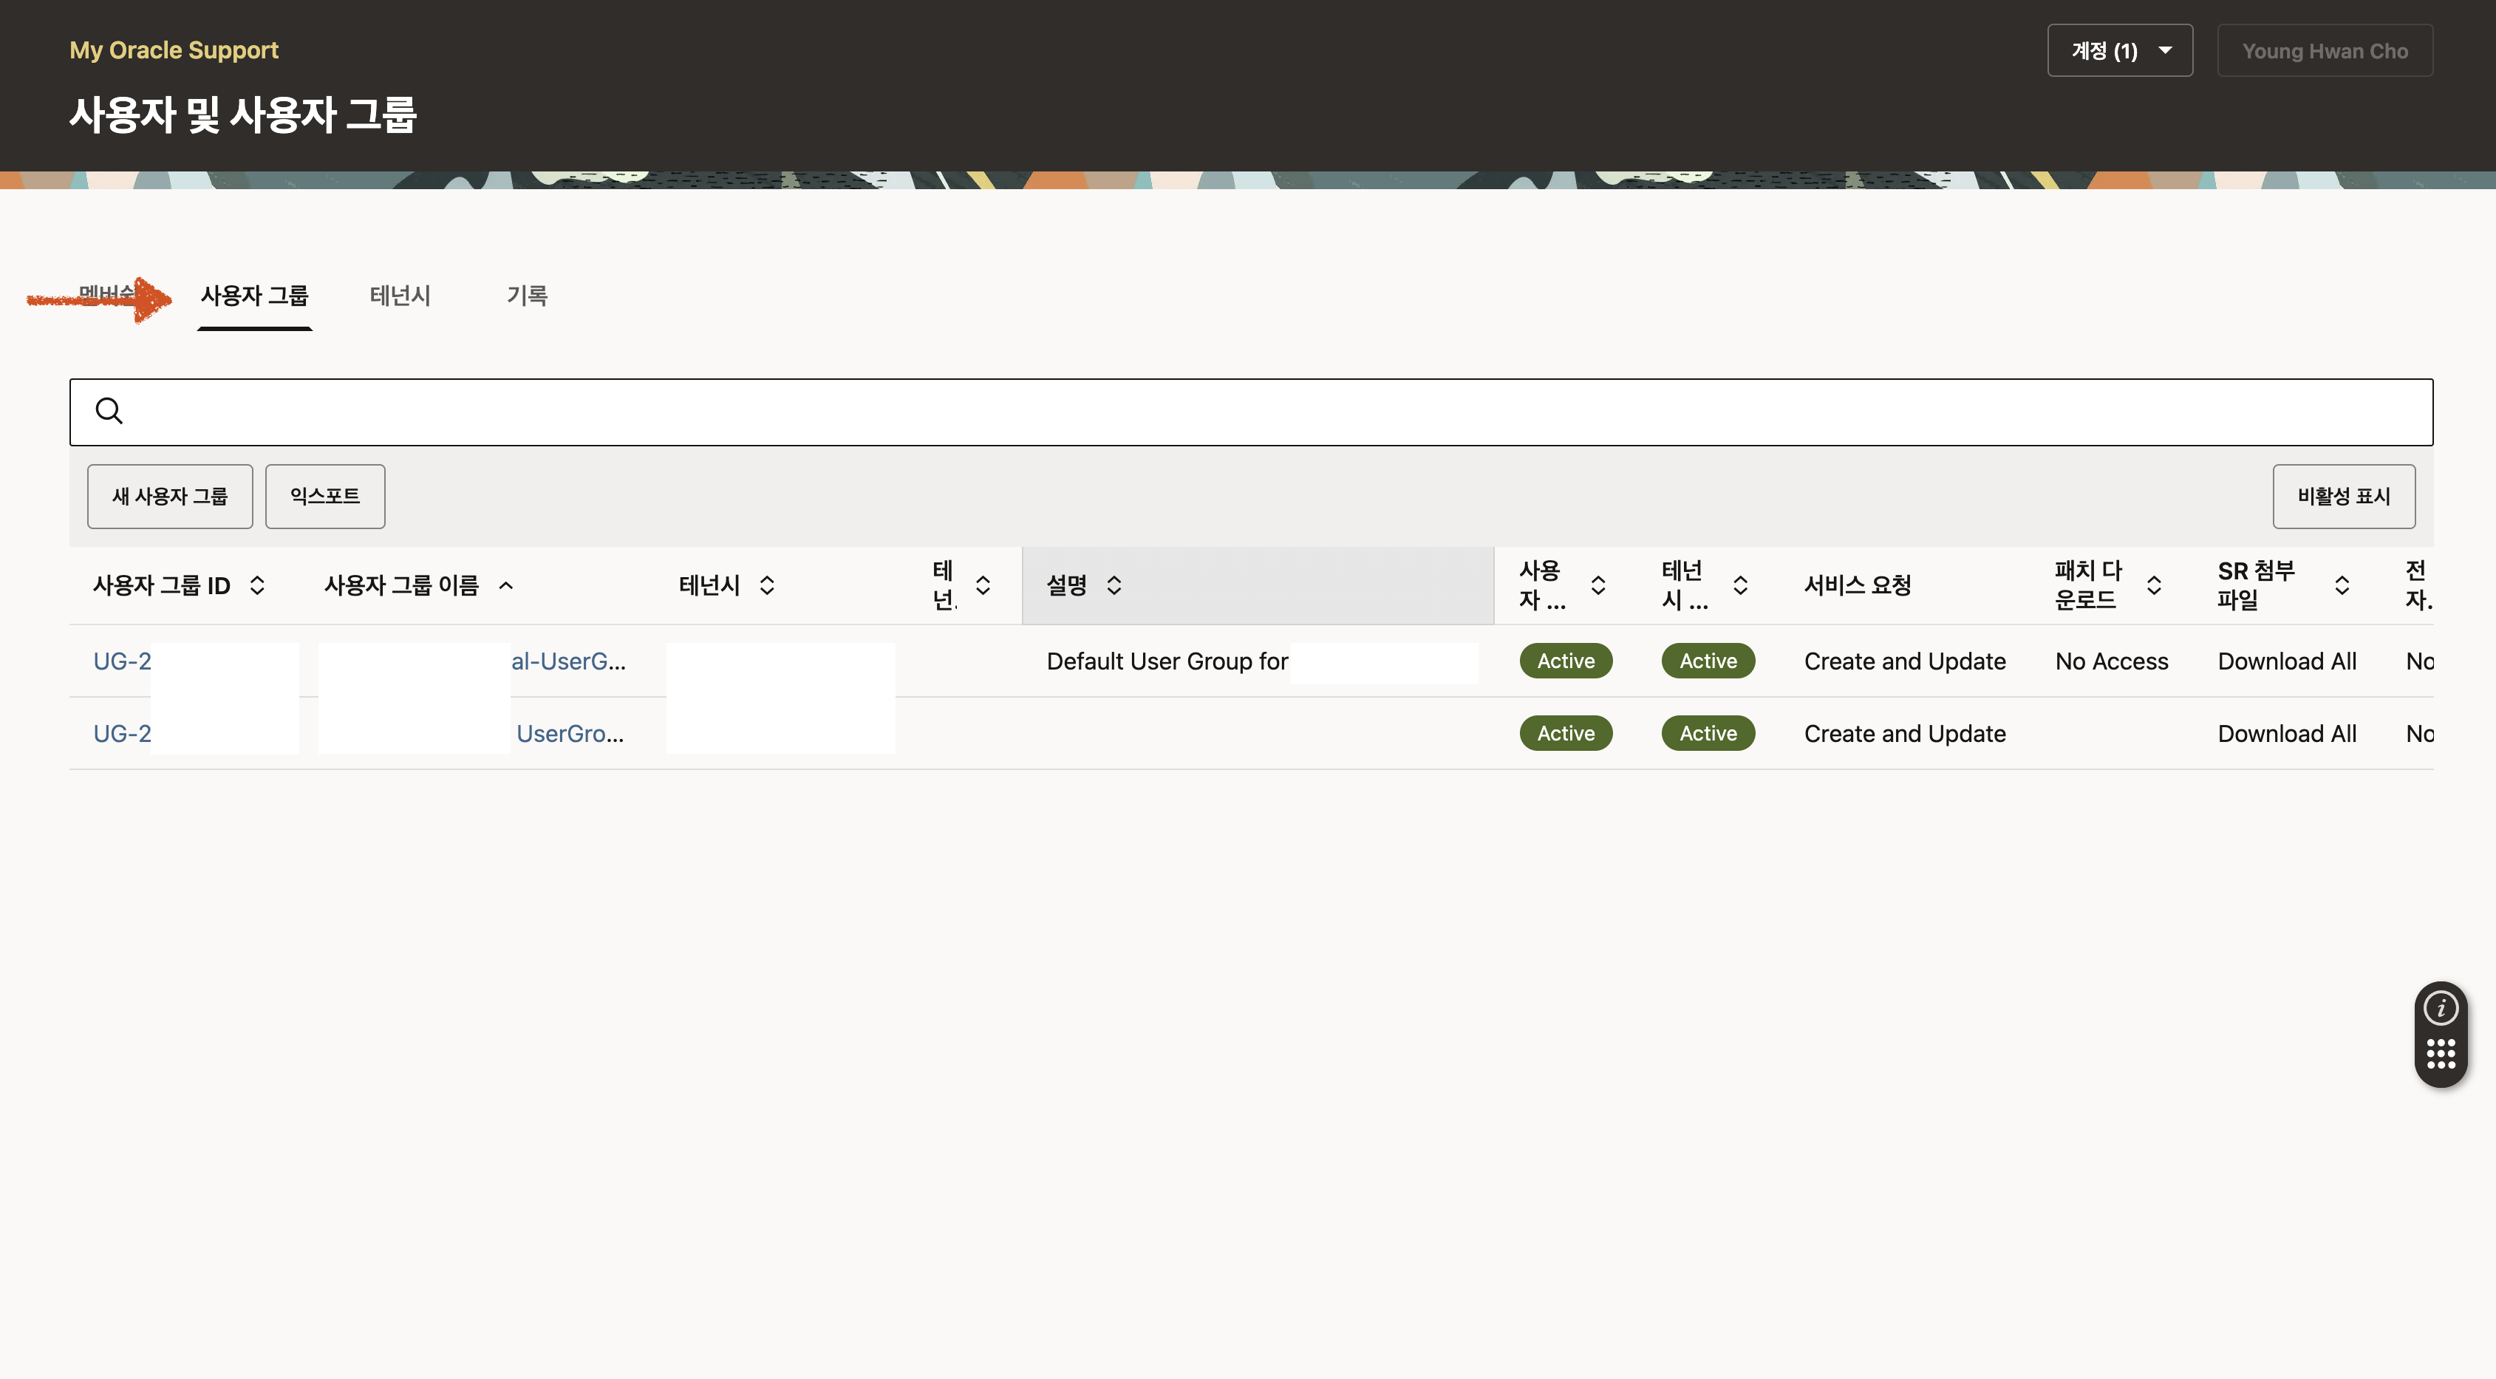2496x1379 pixels.
Task: Open Young Hwan Cho user menu
Action: 2324,50
